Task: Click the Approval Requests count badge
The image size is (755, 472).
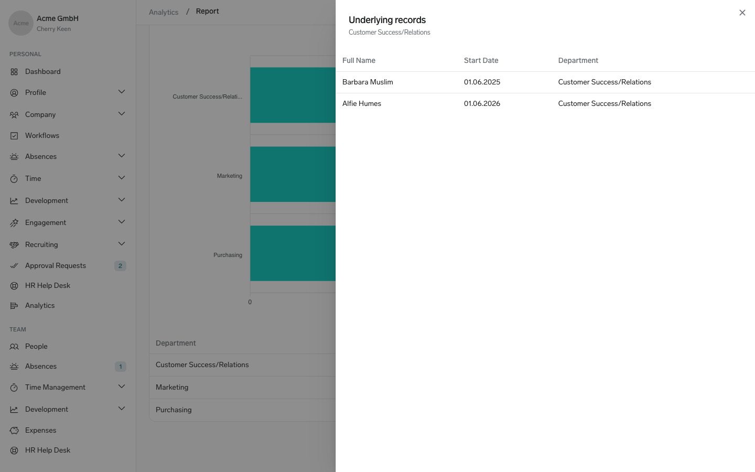Action: (x=120, y=266)
